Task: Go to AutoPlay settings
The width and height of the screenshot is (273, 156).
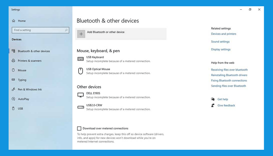Action: tap(23, 99)
